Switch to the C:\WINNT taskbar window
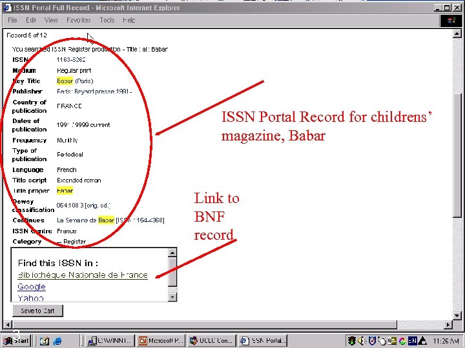Viewport: 465px width, 348px height. [x=110, y=341]
